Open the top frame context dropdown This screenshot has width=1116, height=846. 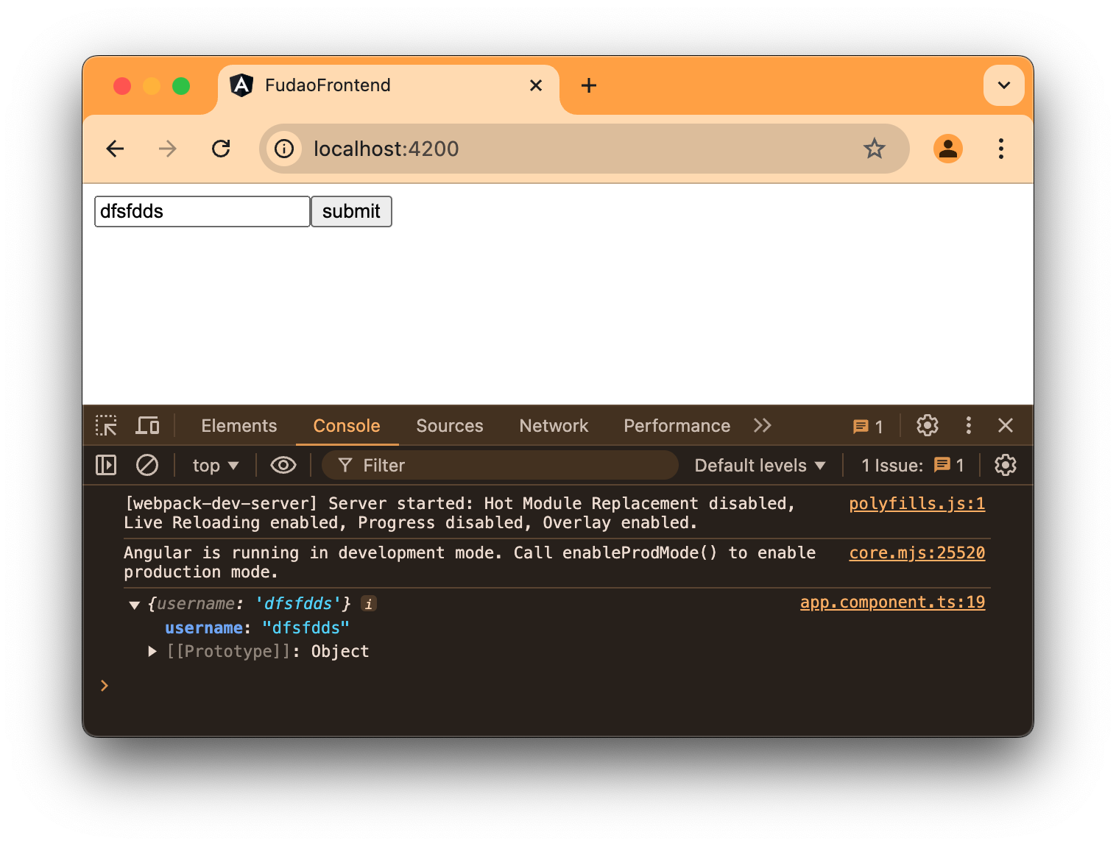[x=214, y=465]
